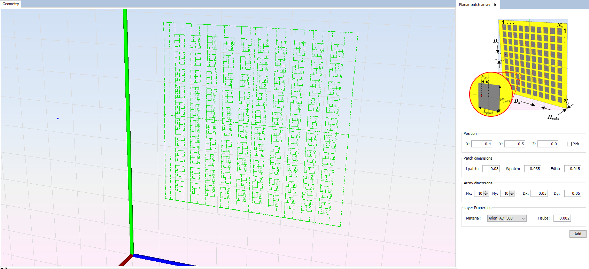Image resolution: width=589 pixels, height=269 pixels.
Task: Focus the Lpatch value field
Action: click(x=491, y=169)
